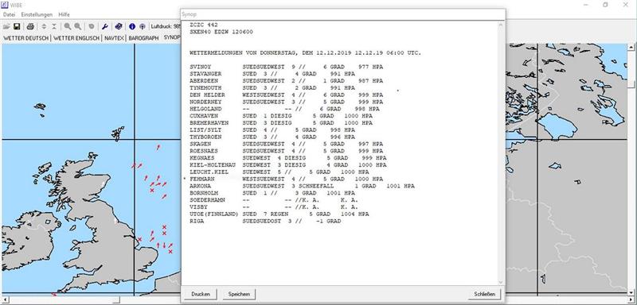Click the collapse arrows toolbar icon
The height and width of the screenshot is (305, 637).
tap(54, 26)
